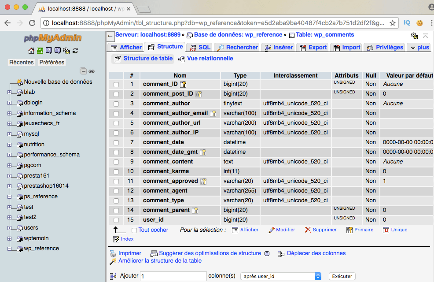This screenshot has height=282, width=434.
Task: Open the Export tab
Action: (x=313, y=48)
